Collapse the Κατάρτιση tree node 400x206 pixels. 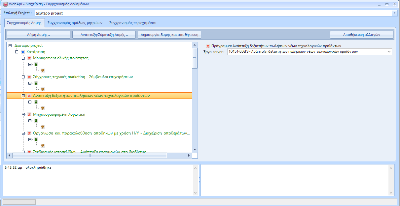pos(17,52)
